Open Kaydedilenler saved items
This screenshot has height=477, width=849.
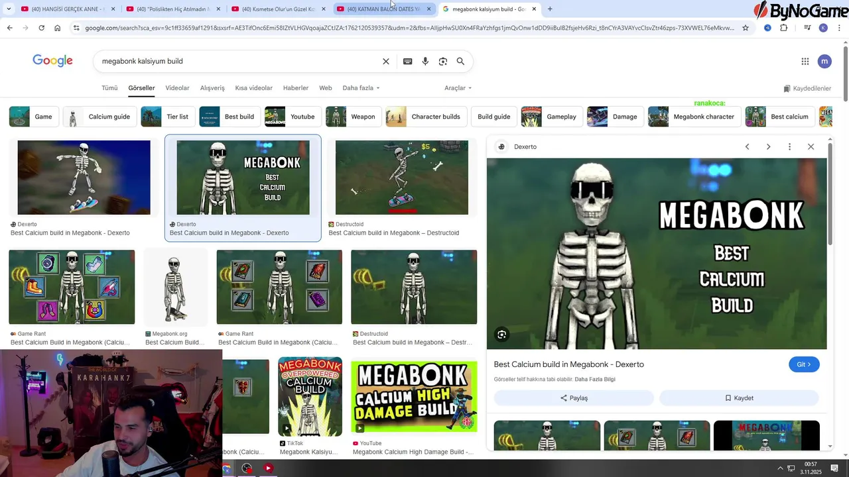click(x=807, y=88)
